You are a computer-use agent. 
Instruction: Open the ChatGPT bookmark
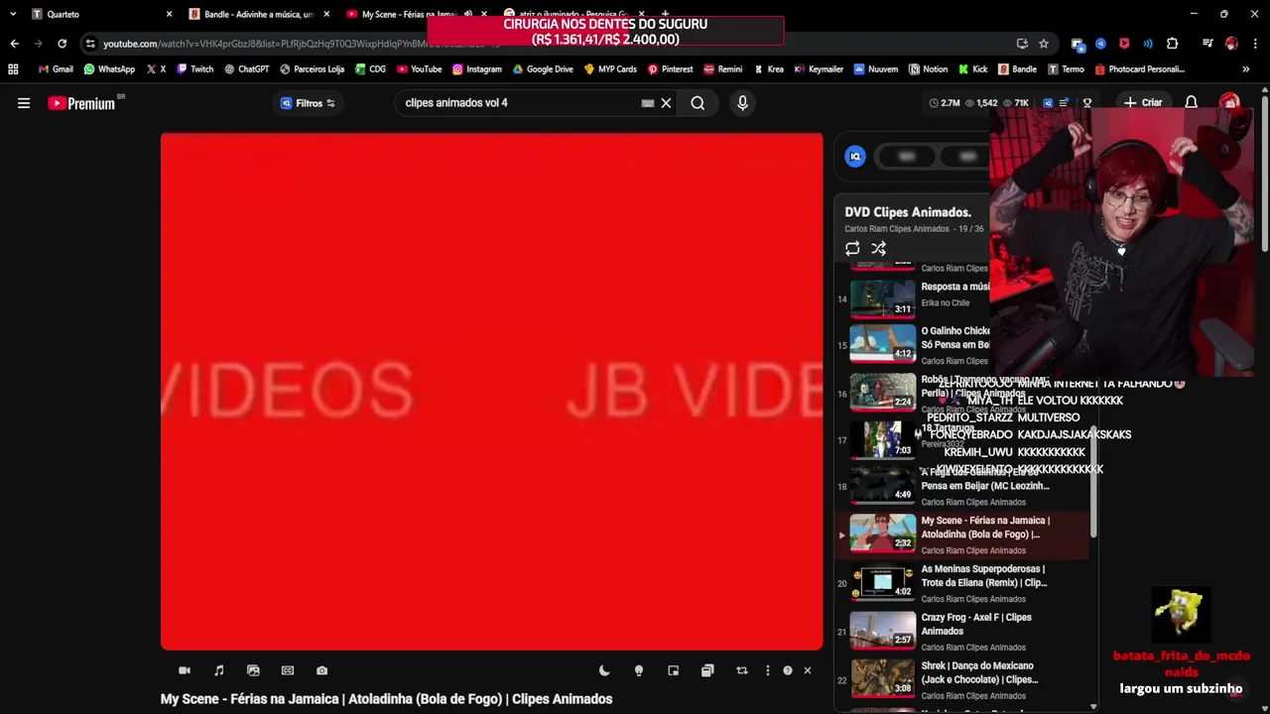[x=247, y=69]
